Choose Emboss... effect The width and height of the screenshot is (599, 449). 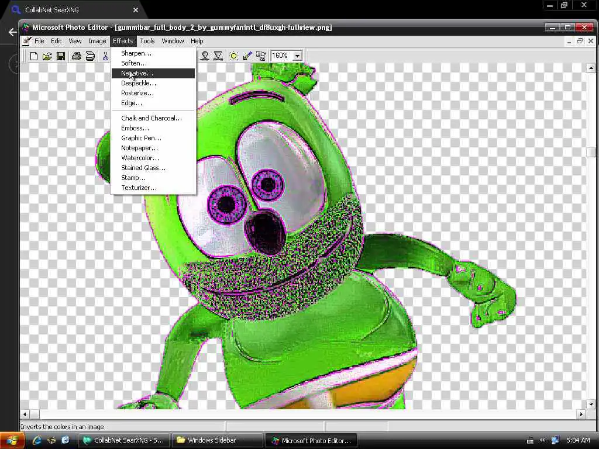[x=153, y=128]
